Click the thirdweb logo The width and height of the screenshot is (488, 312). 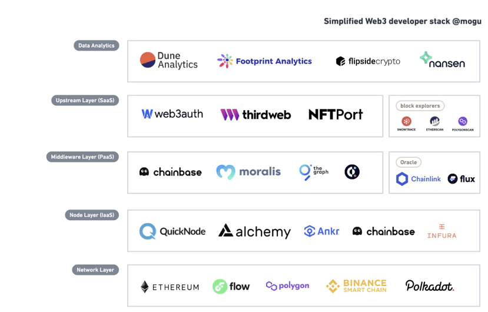(x=255, y=115)
